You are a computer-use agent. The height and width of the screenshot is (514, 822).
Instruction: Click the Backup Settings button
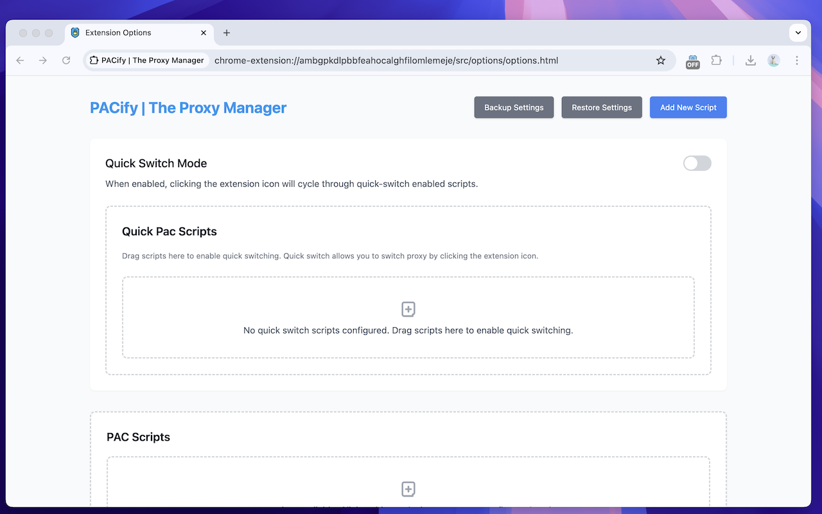coord(514,107)
